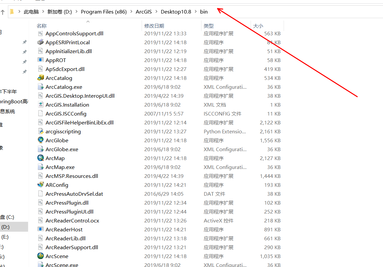The width and height of the screenshot is (383, 267).
Task: Click the ArcCatalog.exe config file icon
Action: point(41,87)
